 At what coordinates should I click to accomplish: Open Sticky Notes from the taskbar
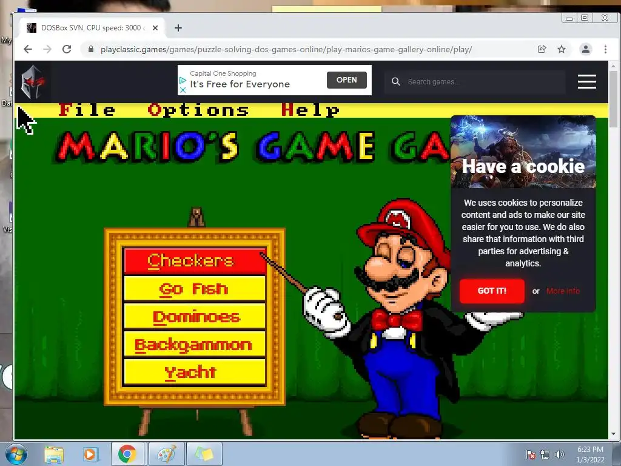204,454
